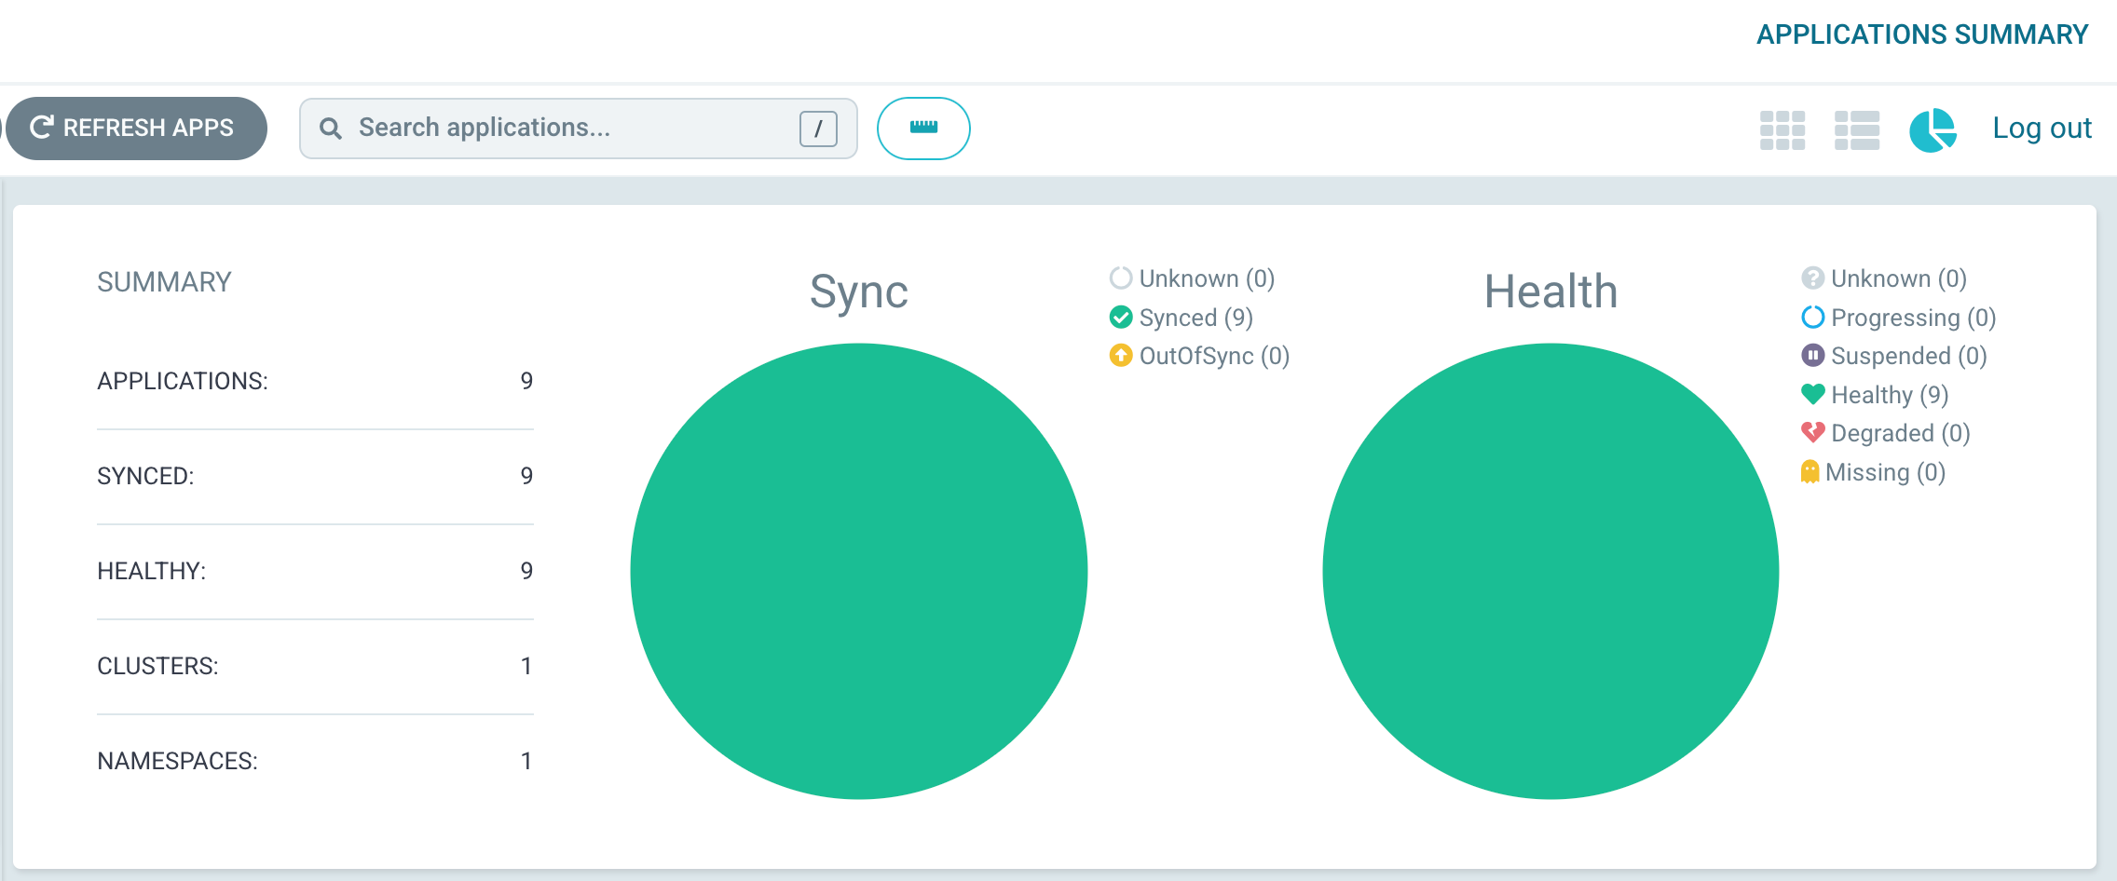The width and height of the screenshot is (2117, 881).
Task: Click the "Degraded (0)" legend text
Action: (x=1901, y=434)
